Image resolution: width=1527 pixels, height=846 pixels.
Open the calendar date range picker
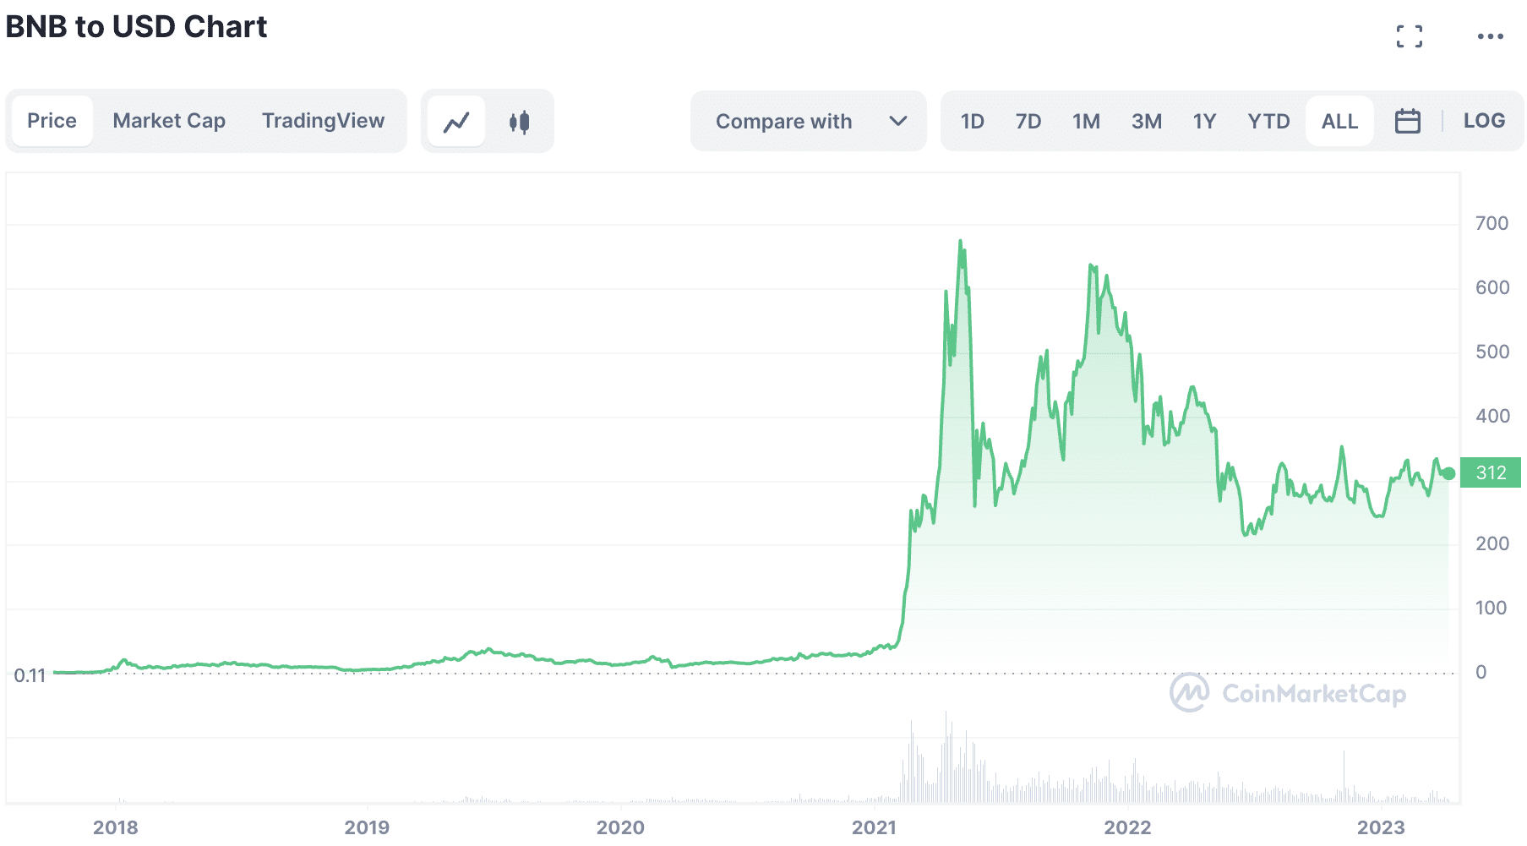point(1407,121)
